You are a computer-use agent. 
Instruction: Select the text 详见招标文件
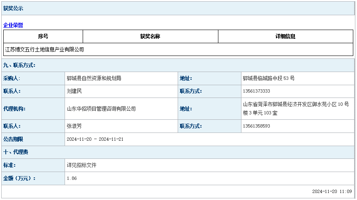[82, 165]
